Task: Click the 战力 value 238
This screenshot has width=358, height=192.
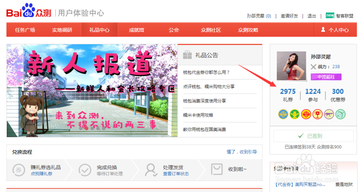Action: (336, 67)
